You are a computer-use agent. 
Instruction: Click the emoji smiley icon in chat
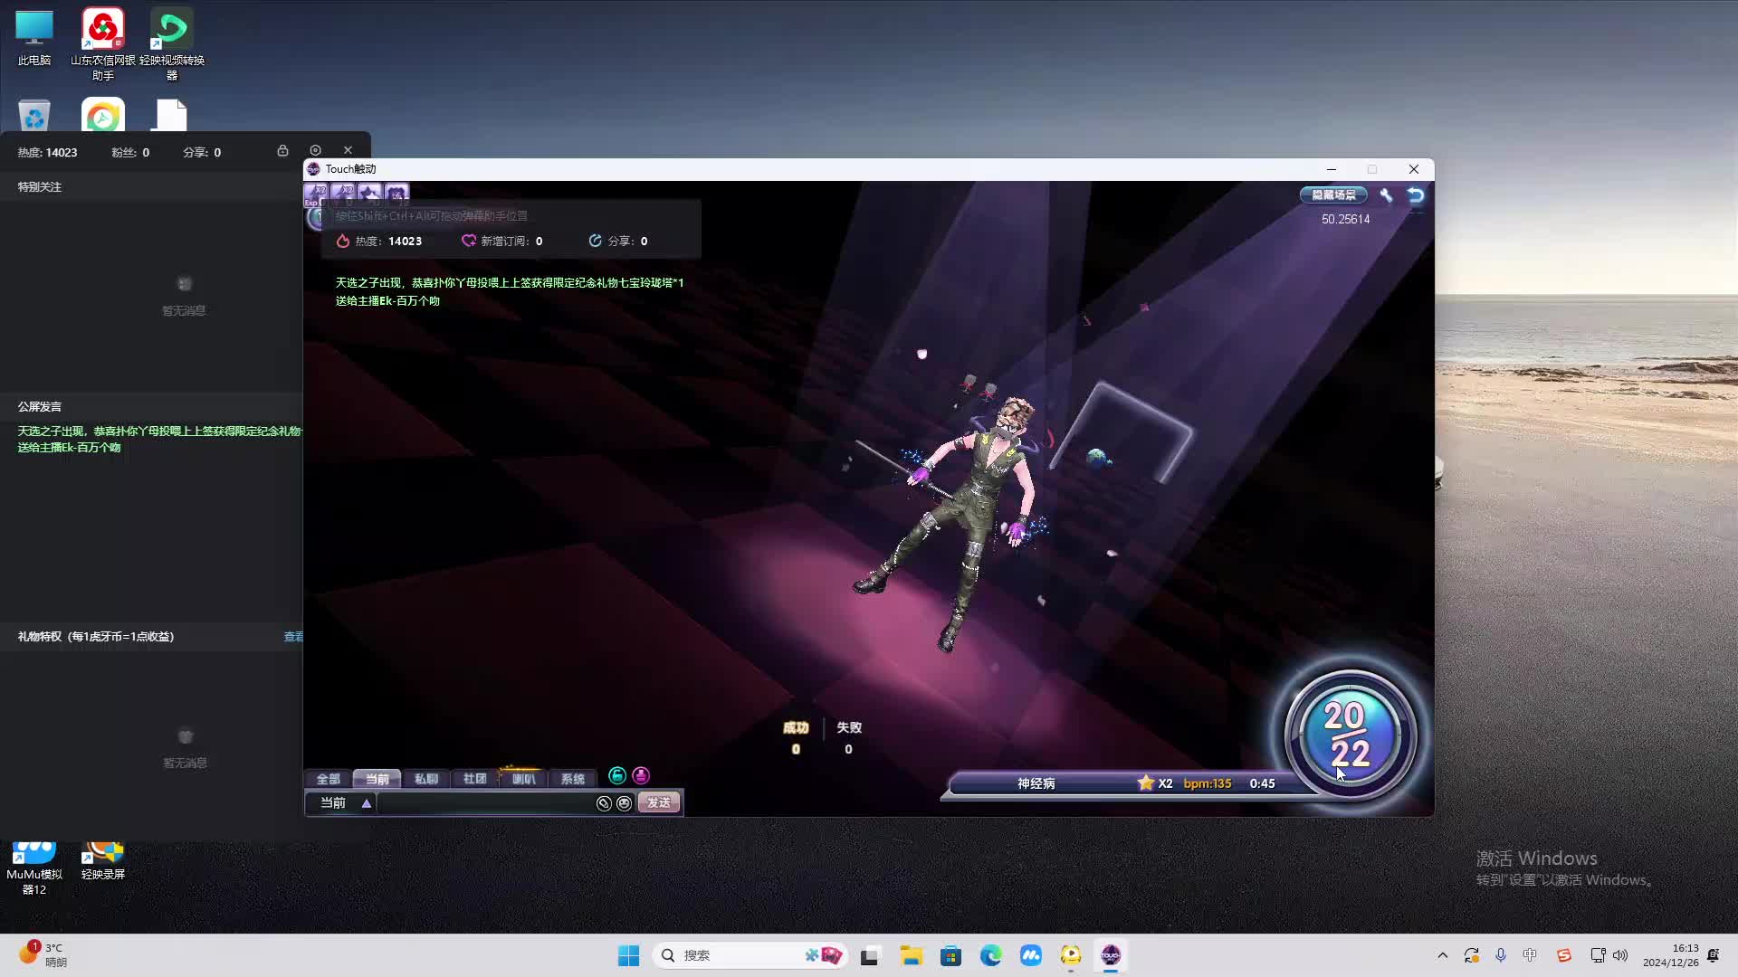point(624,803)
